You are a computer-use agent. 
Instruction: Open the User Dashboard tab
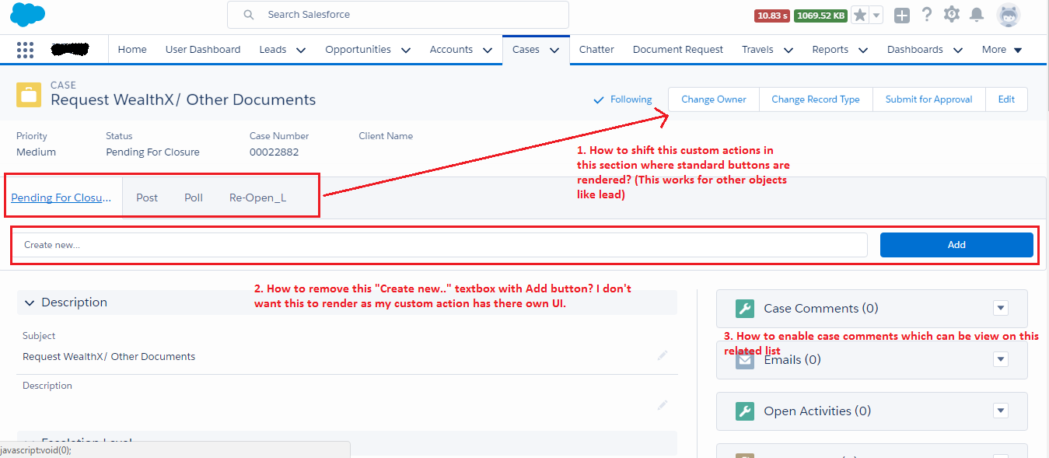[x=203, y=49]
